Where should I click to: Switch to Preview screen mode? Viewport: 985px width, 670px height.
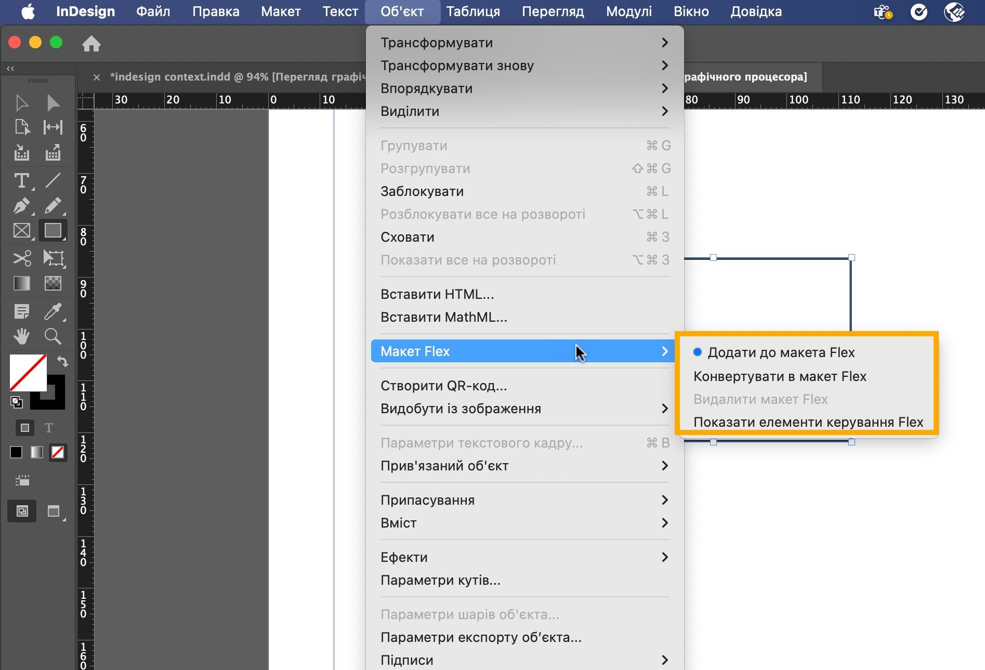coord(54,511)
